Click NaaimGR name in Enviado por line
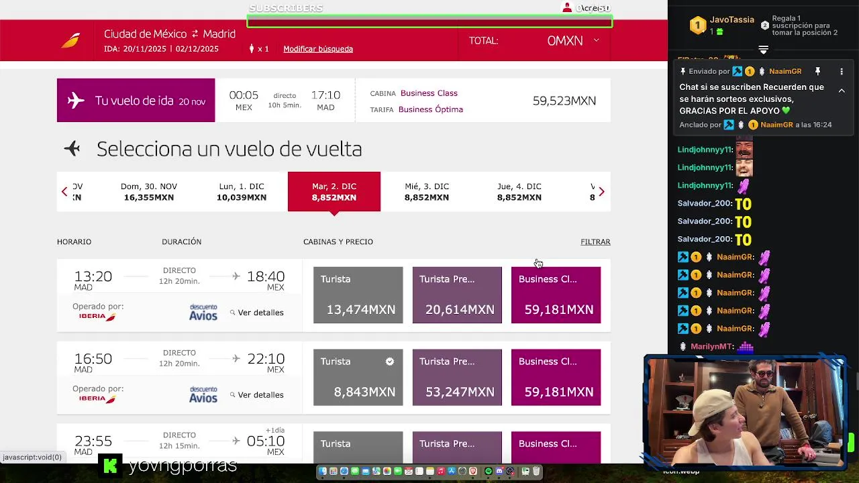 coord(785,71)
